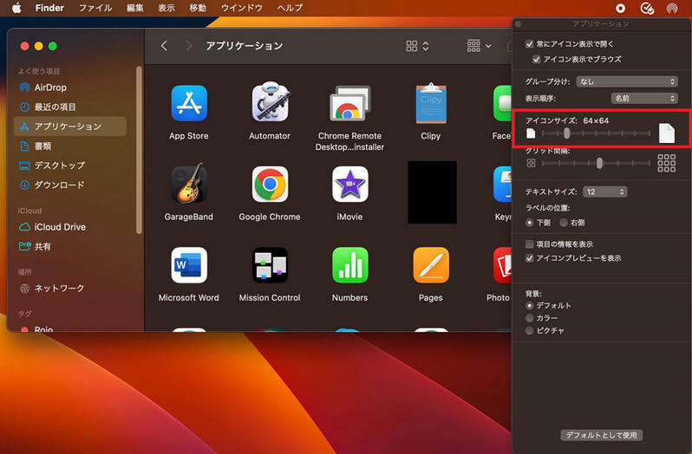Go back with the left chevron
Screen dimensions: 692x454
click(164, 45)
